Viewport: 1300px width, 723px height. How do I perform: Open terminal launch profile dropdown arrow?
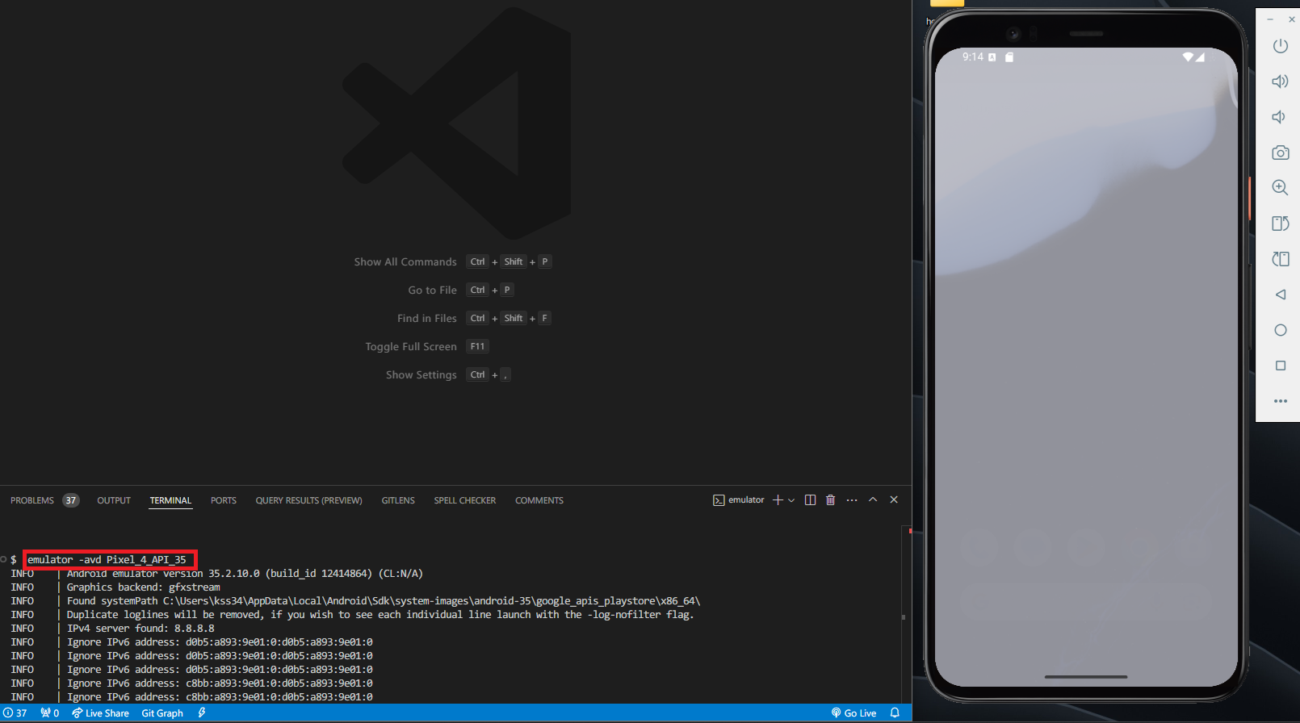coord(791,500)
